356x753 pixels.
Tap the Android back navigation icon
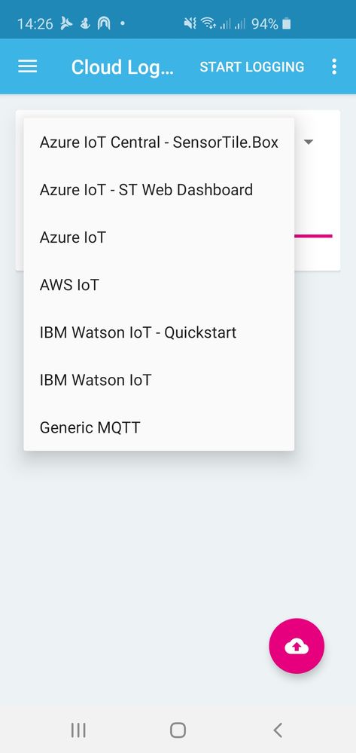pyautogui.click(x=277, y=730)
